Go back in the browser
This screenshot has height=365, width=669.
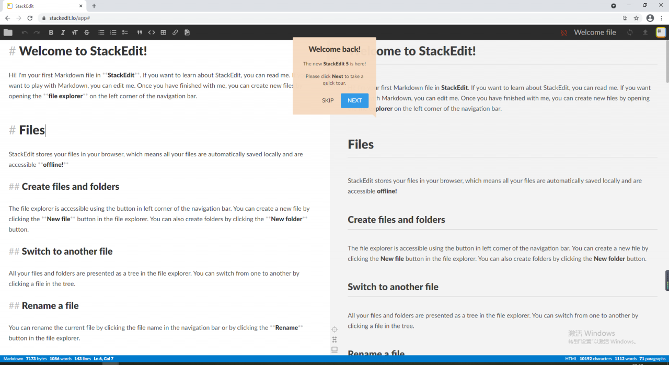click(x=7, y=18)
